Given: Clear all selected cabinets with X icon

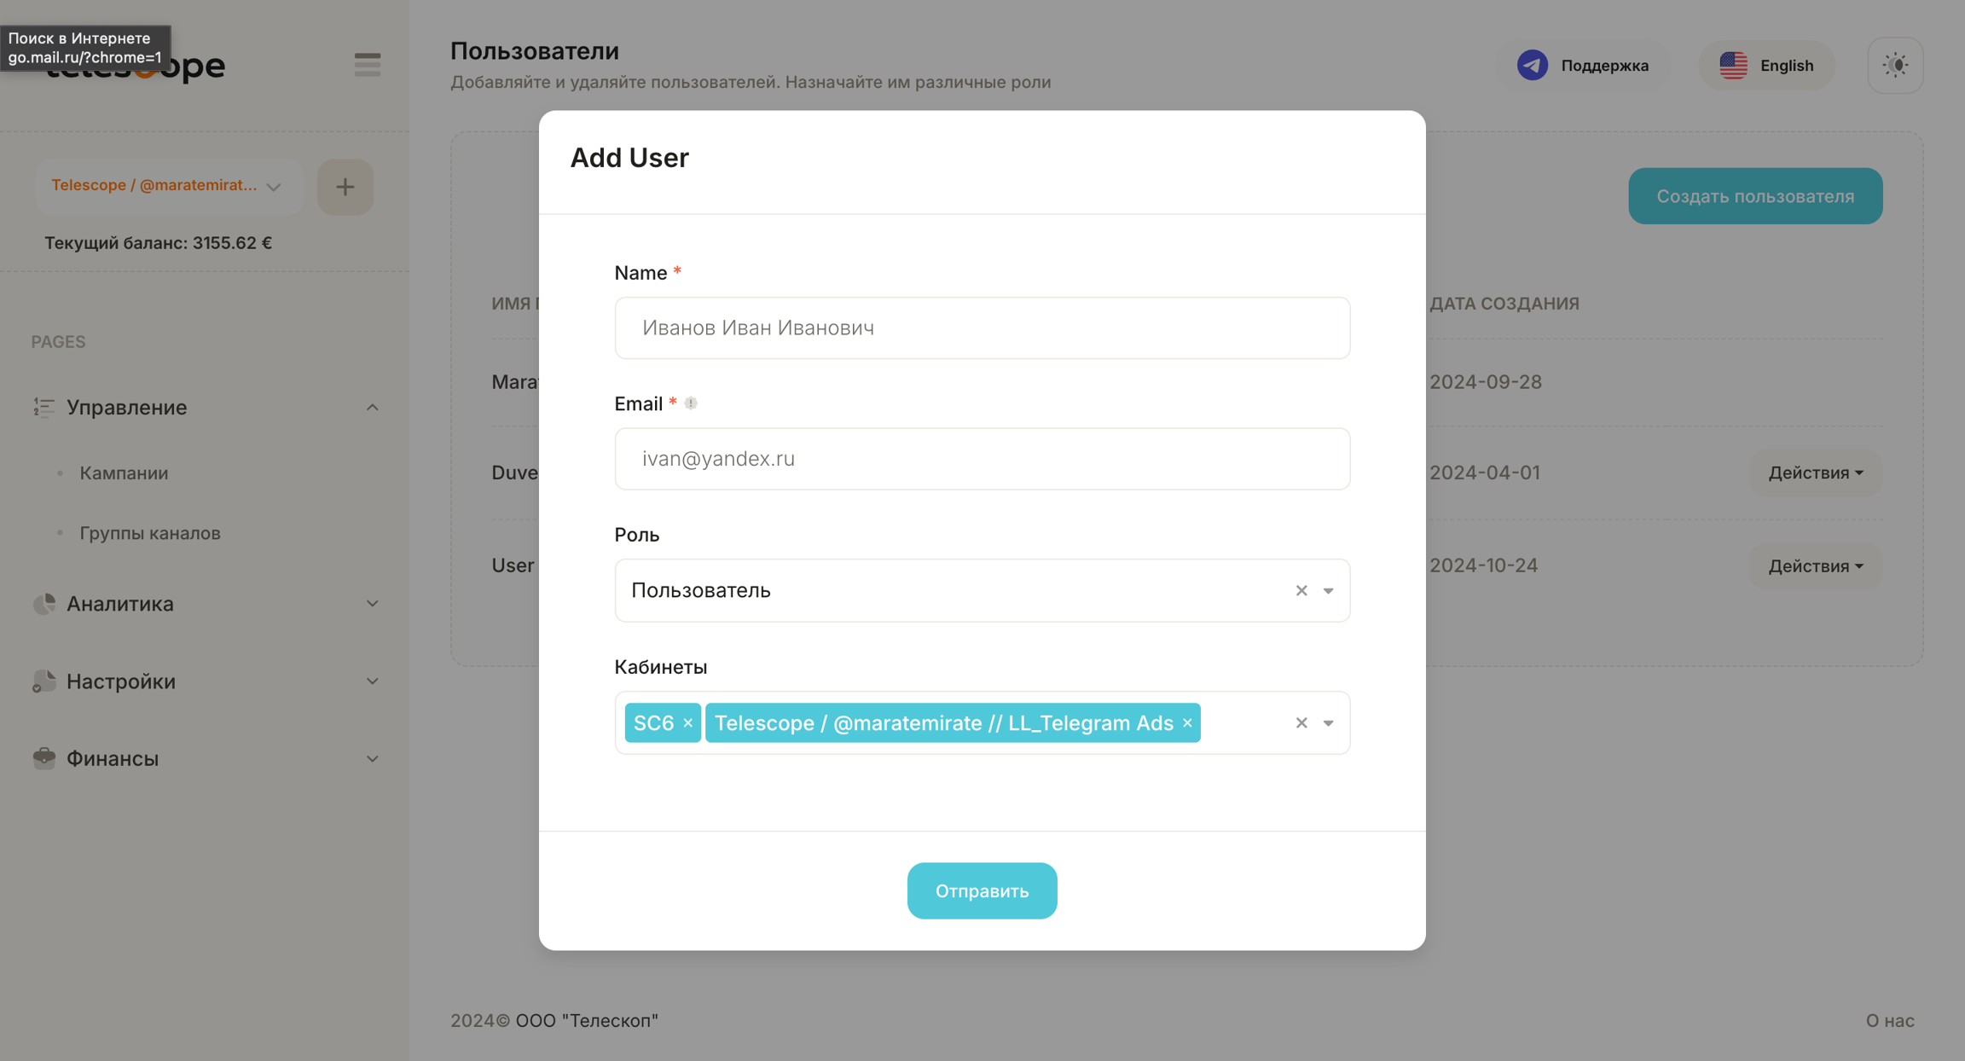Looking at the screenshot, I should pyautogui.click(x=1301, y=723).
